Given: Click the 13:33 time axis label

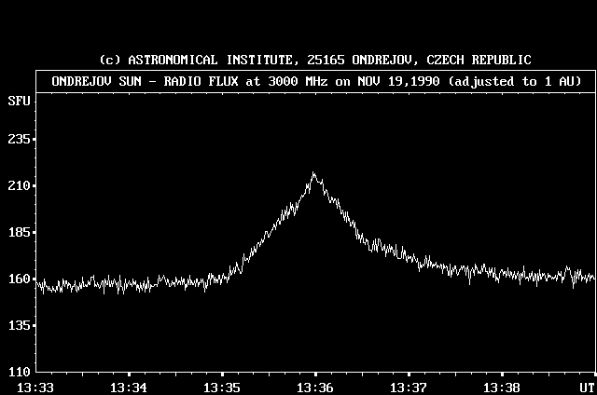Looking at the screenshot, I should point(35,386).
